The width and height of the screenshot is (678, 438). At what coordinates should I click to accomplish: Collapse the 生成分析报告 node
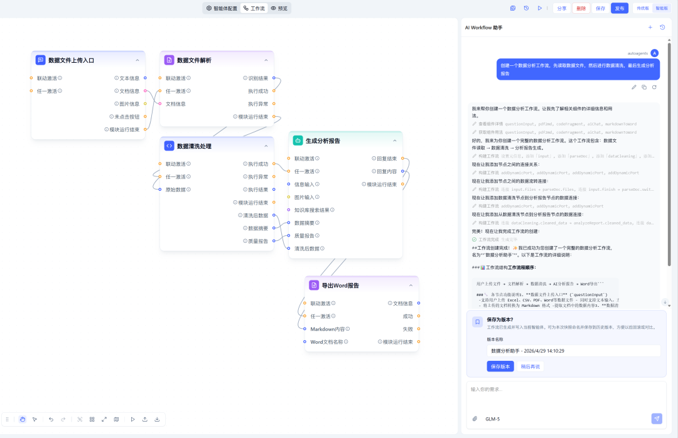(x=395, y=141)
